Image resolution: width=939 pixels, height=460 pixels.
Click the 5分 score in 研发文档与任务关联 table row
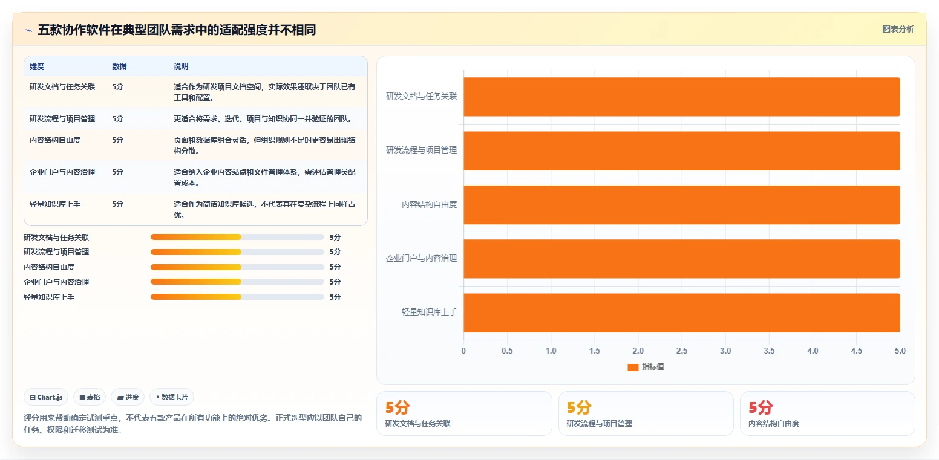point(117,86)
